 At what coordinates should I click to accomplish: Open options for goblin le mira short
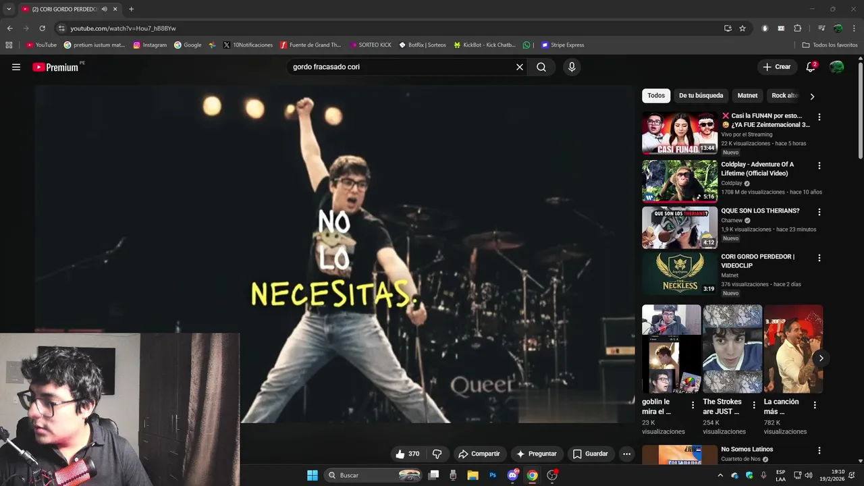pyautogui.click(x=693, y=405)
